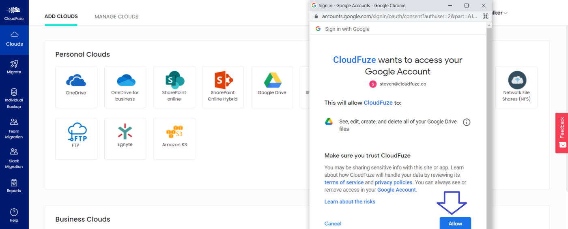Open the Clouds sidebar section
The height and width of the screenshot is (229, 568).
tap(14, 40)
